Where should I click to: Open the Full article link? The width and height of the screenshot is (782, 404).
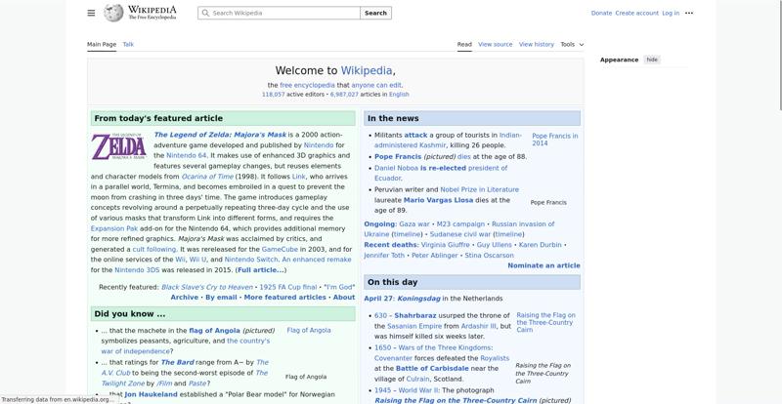click(261, 270)
